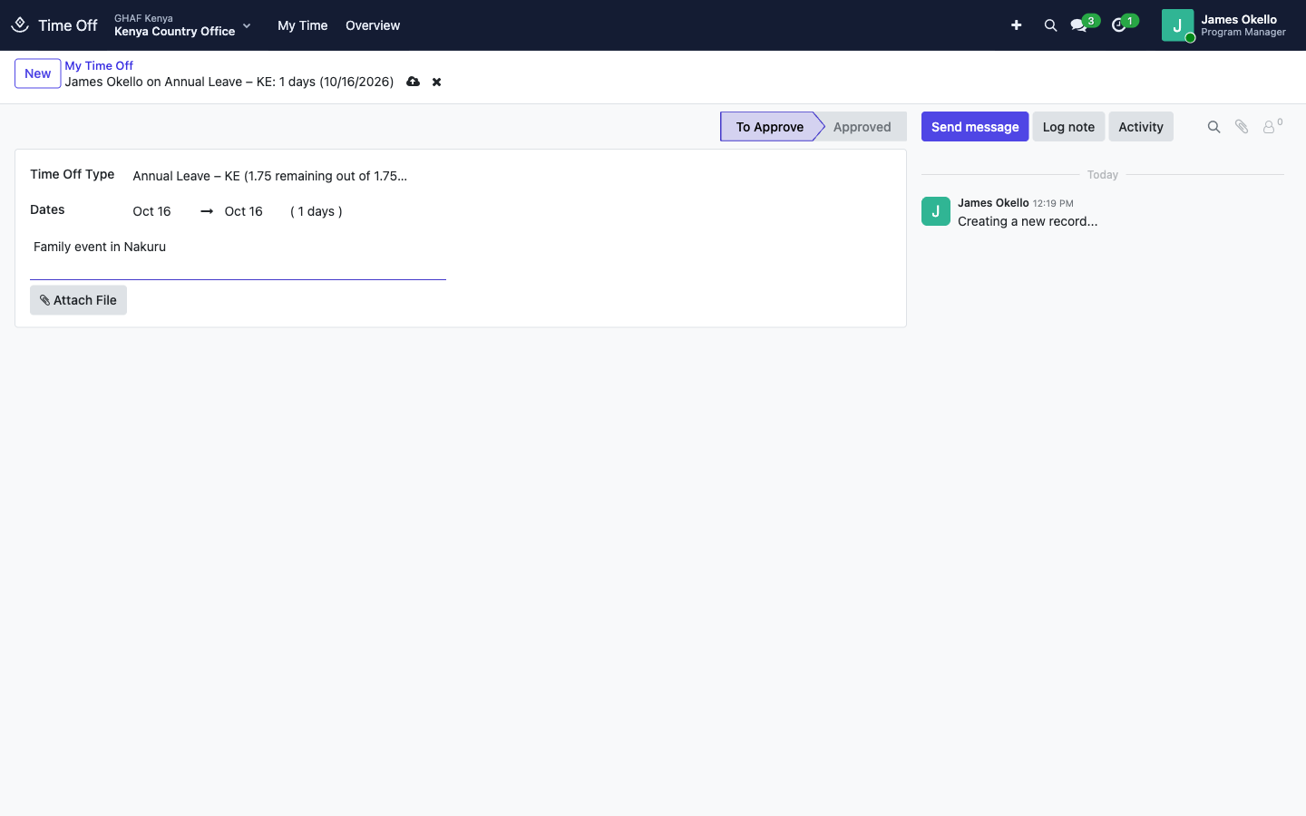This screenshot has height=816, width=1306.
Task: Click James Okello user avatar
Action: tap(1177, 25)
